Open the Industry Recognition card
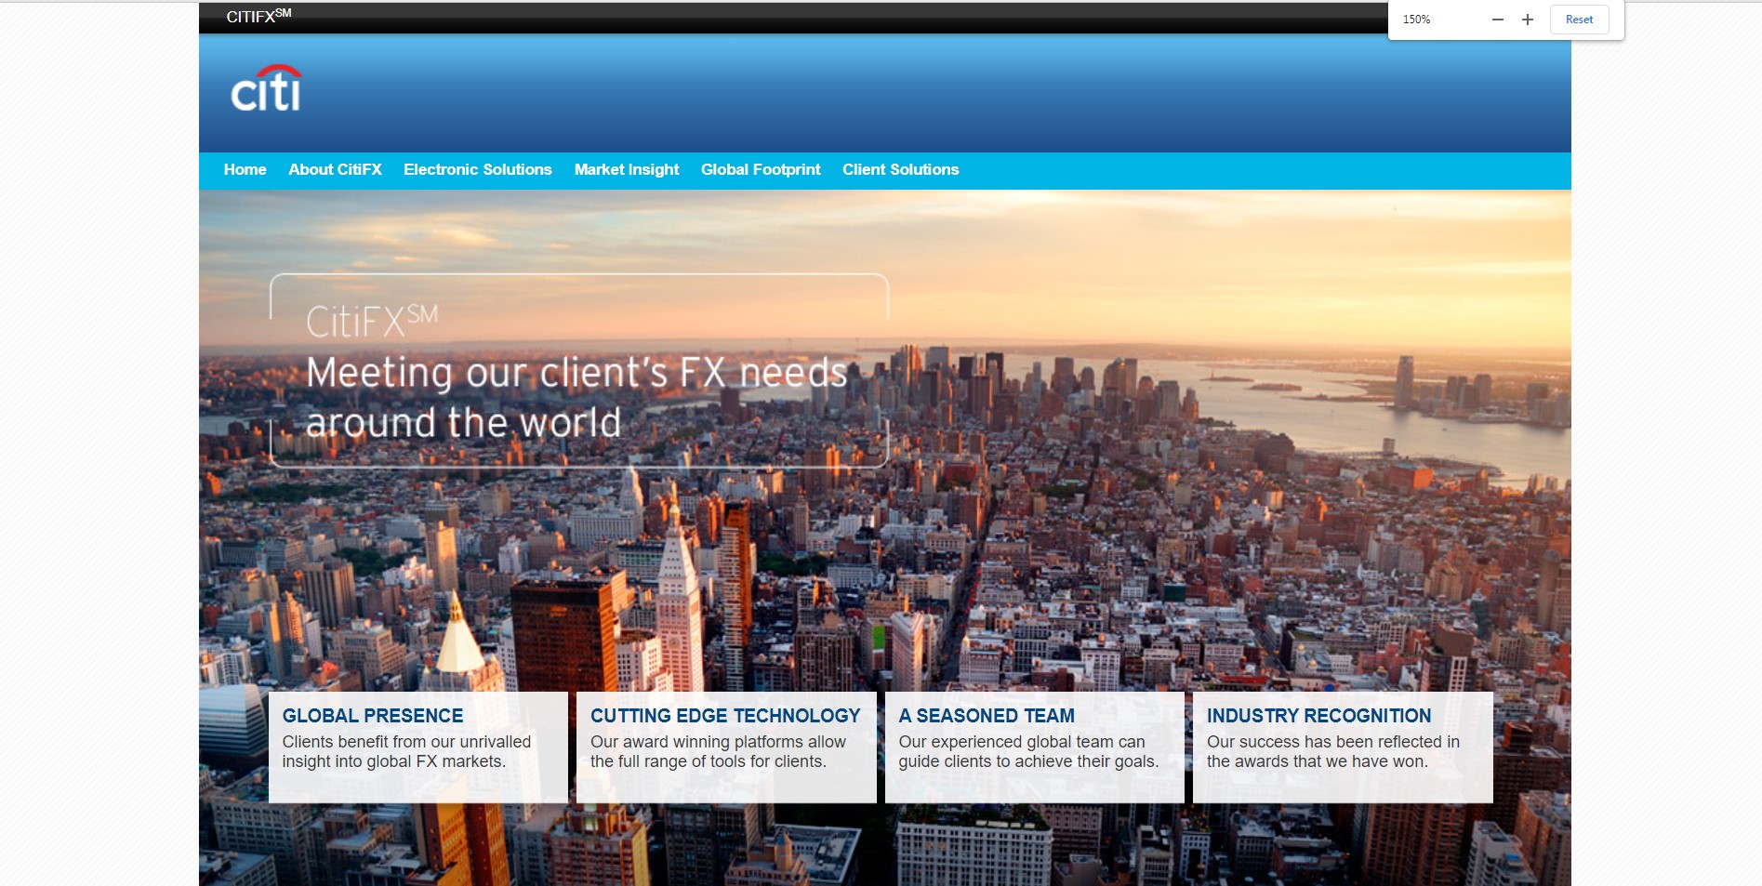The image size is (1762, 886). click(x=1343, y=747)
